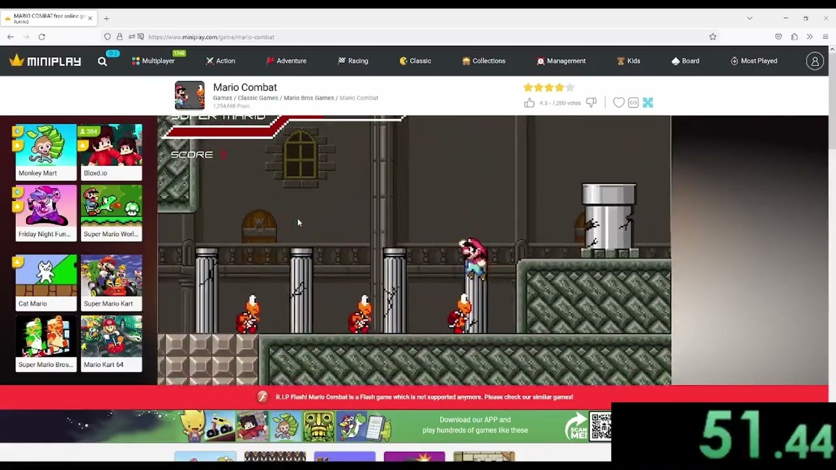This screenshot has width=836, height=470.
Task: Add game to favorites with heart icon
Action: click(619, 102)
